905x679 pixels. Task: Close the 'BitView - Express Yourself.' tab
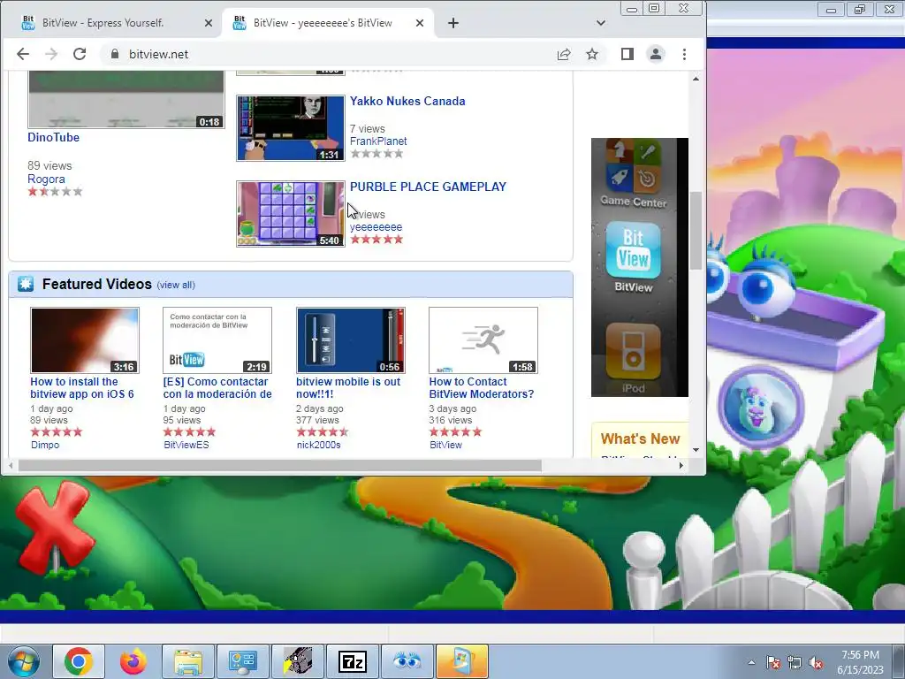[209, 23]
